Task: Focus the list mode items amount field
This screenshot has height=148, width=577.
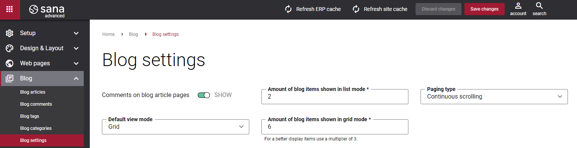Action: pyautogui.click(x=335, y=97)
